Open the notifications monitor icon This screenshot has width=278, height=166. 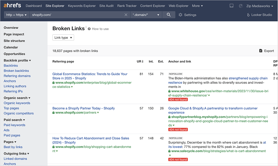click(232, 6)
